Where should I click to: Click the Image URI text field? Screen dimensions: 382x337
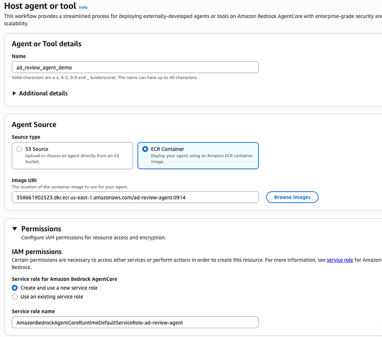point(135,197)
